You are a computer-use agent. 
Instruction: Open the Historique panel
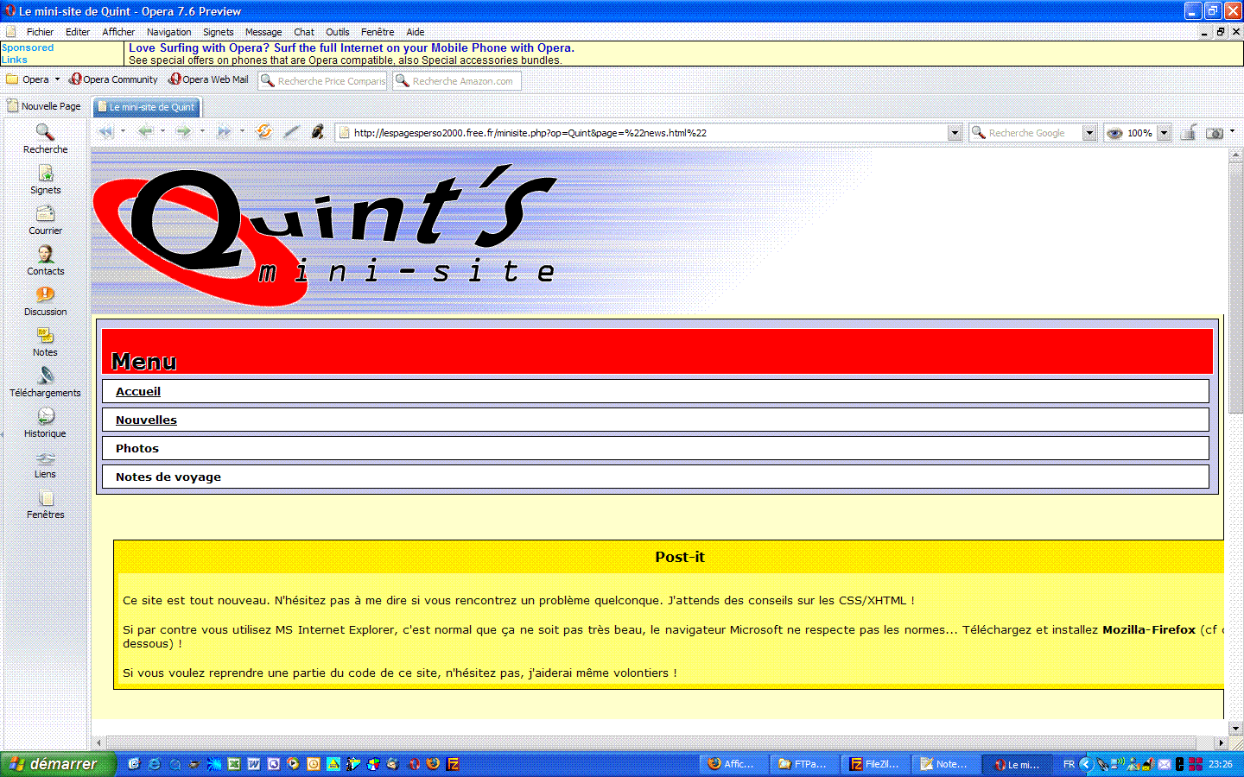pyautogui.click(x=45, y=422)
